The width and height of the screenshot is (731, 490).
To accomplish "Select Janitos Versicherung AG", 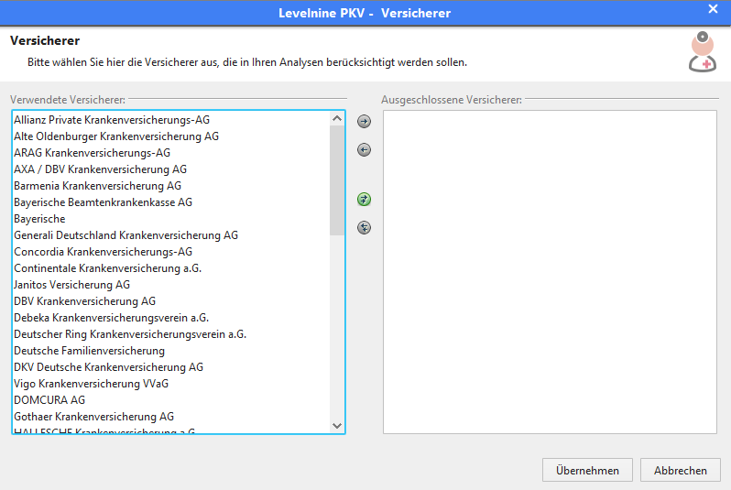I will pos(171,285).
